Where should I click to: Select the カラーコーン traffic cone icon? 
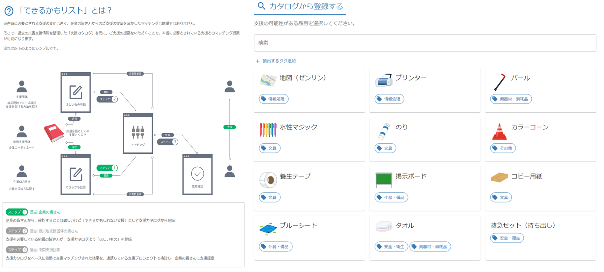[499, 131]
